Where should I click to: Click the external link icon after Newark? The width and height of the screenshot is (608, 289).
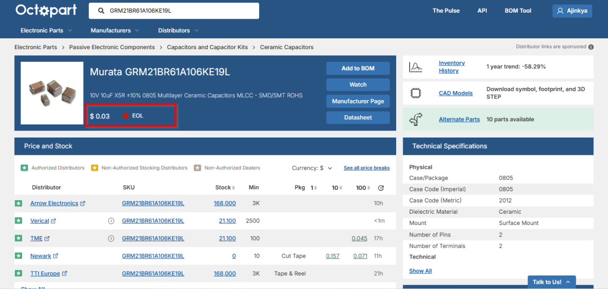click(56, 256)
